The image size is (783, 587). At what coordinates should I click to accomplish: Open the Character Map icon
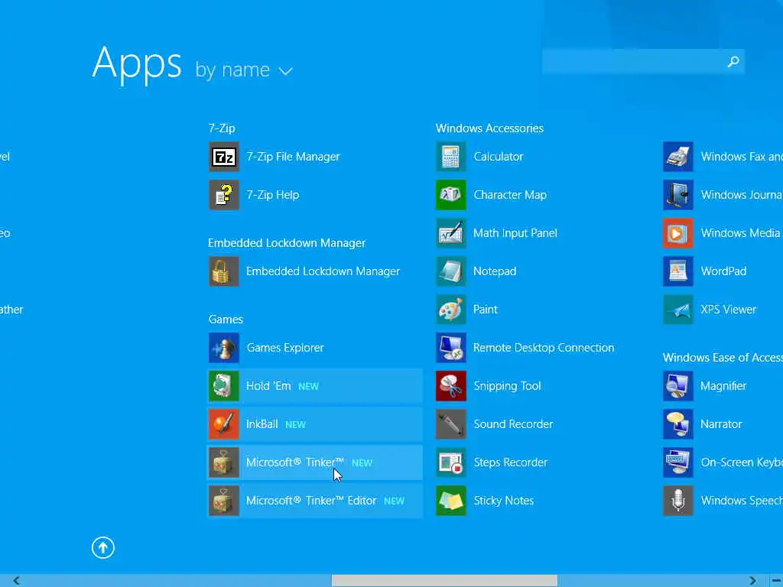point(451,195)
